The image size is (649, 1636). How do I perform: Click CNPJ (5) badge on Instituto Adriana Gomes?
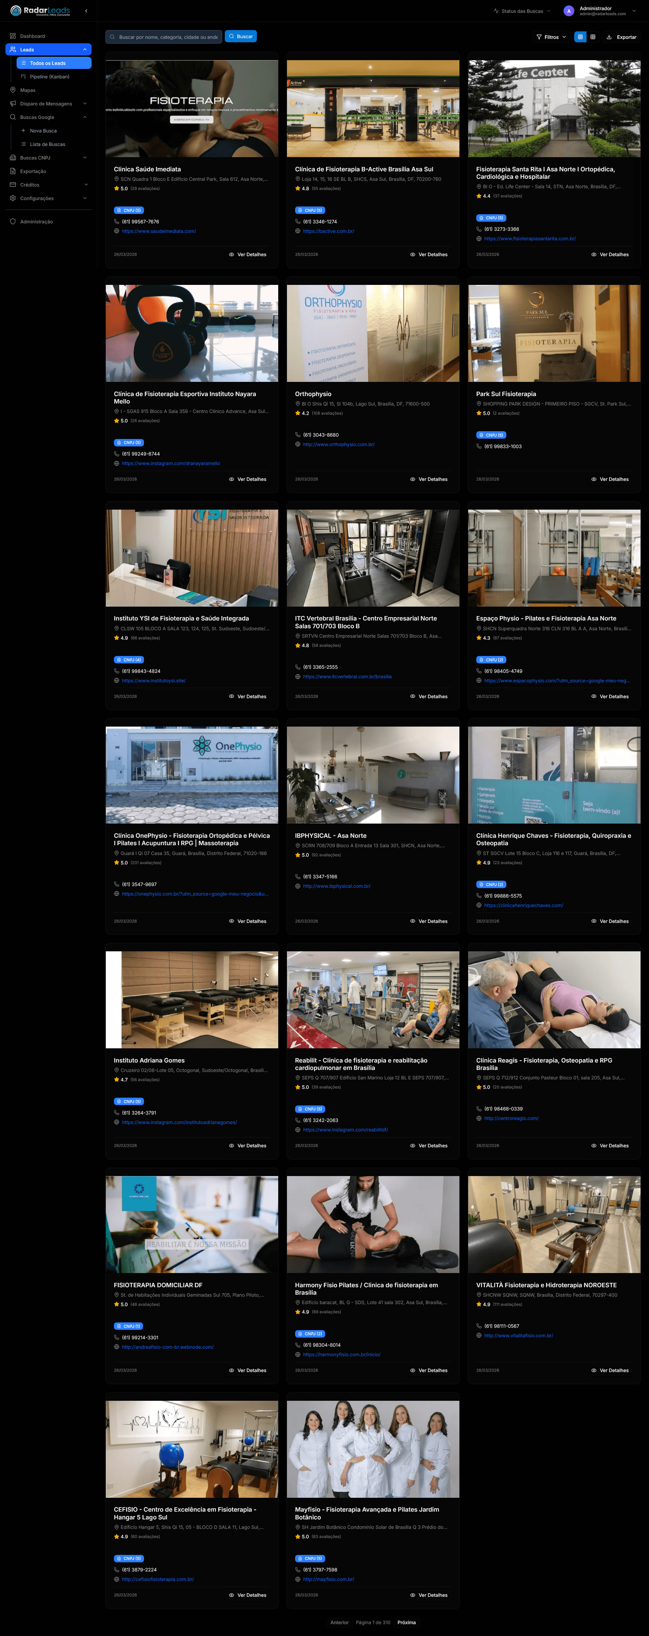(129, 1102)
